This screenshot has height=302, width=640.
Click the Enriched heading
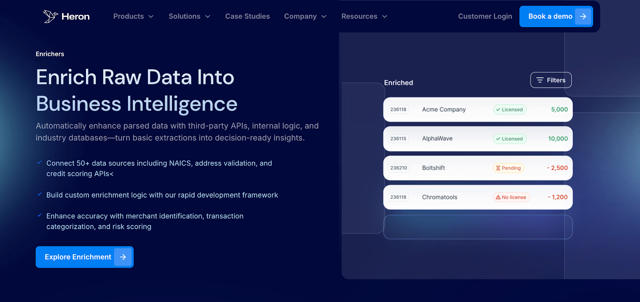(x=398, y=83)
